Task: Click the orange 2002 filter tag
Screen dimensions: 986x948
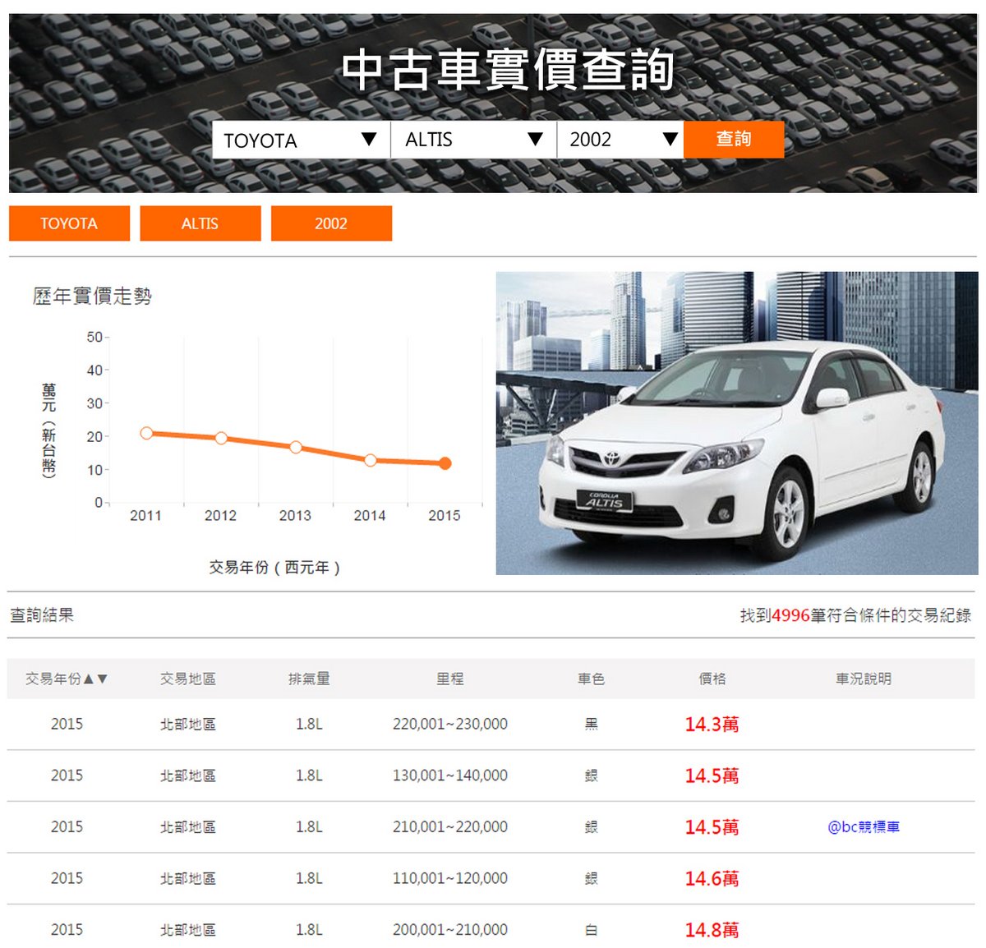Action: pyautogui.click(x=331, y=223)
